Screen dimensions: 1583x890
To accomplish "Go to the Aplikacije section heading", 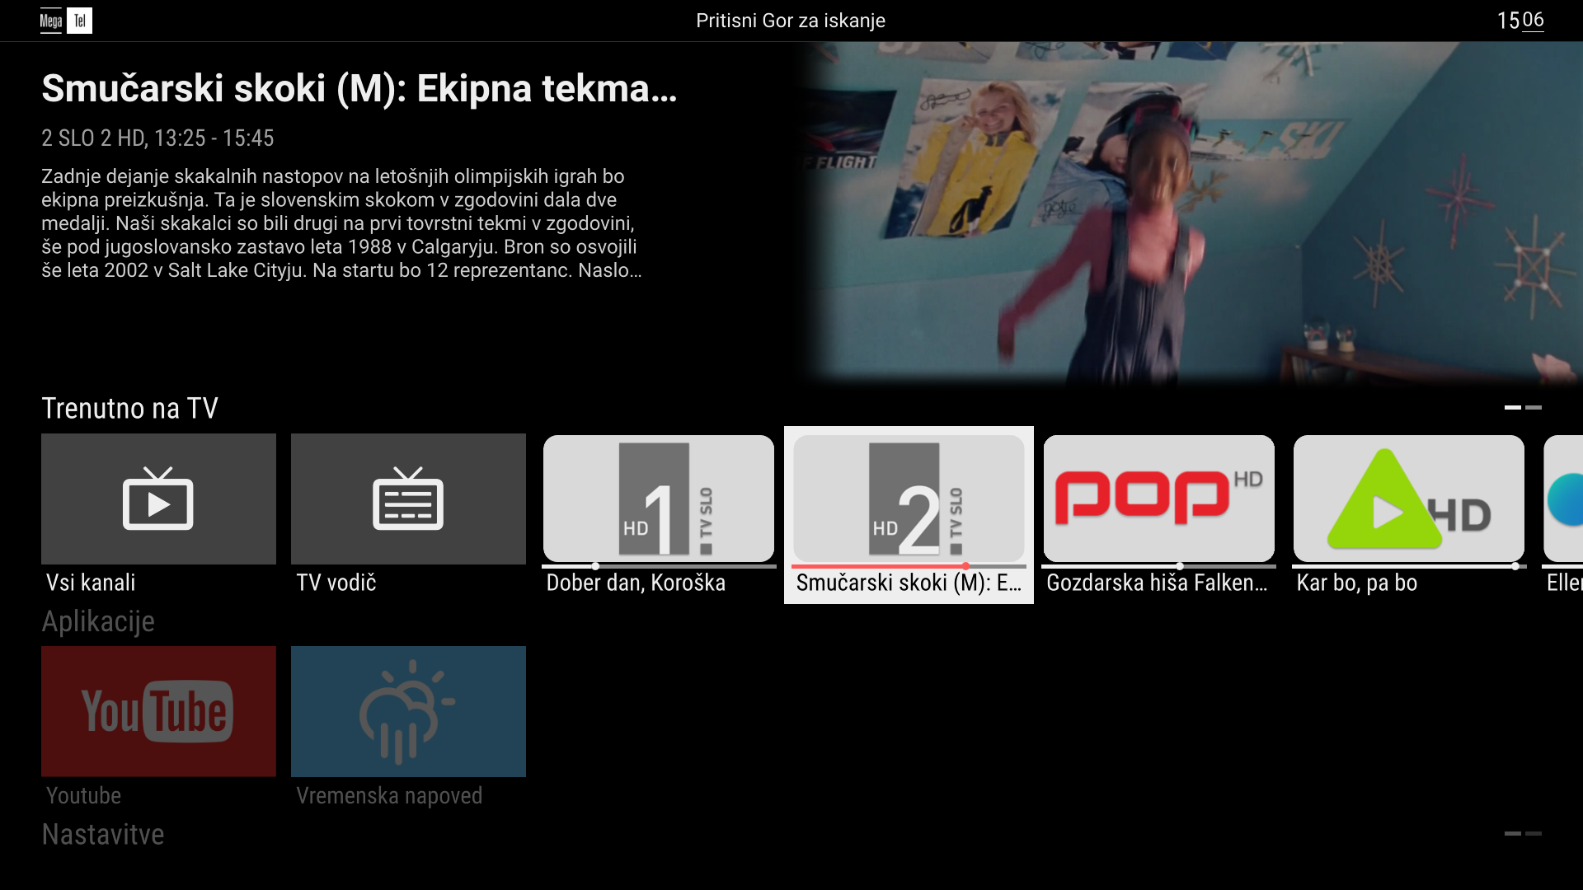I will point(98,621).
